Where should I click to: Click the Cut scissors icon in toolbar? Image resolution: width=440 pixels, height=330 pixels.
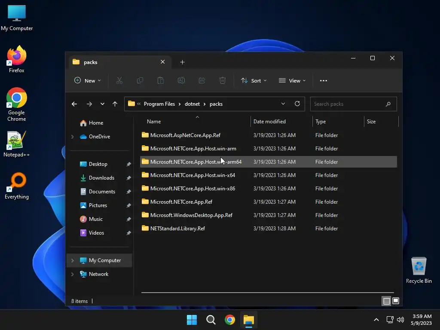pos(119,80)
